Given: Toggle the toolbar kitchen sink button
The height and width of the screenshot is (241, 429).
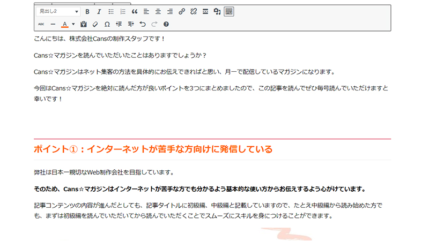Looking at the screenshot, I should pos(229,11).
